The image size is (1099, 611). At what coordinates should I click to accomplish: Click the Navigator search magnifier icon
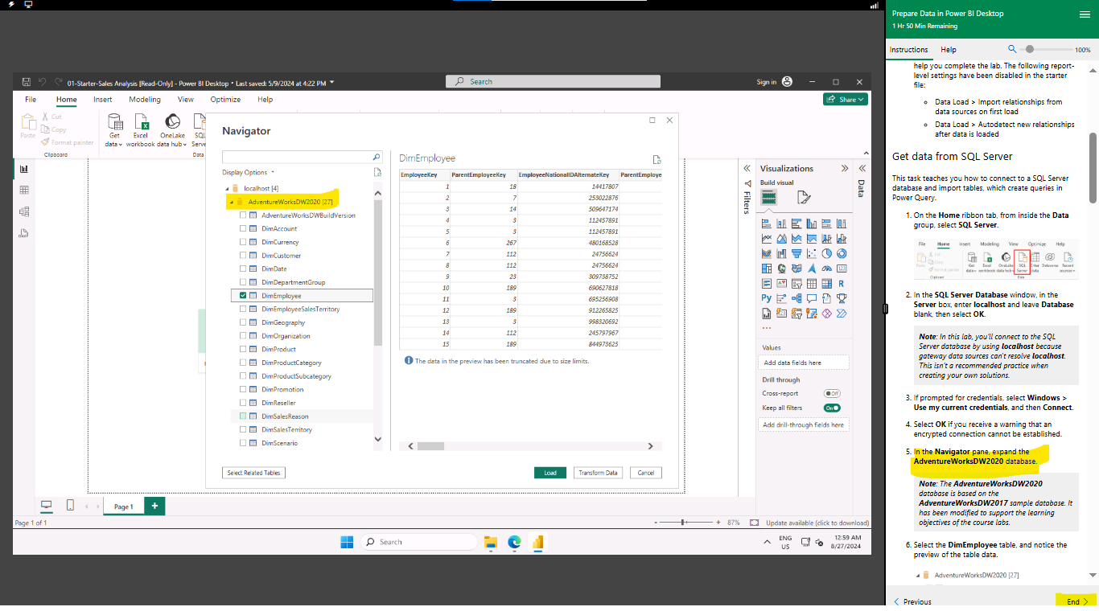click(x=376, y=158)
